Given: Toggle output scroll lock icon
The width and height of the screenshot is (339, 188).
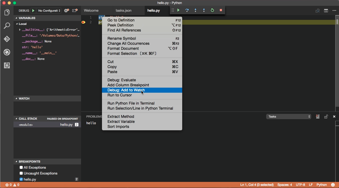Looking at the screenshot, I should click(x=326, y=117).
